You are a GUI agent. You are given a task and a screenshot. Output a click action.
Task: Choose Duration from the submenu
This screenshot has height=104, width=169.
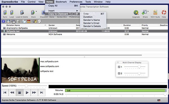[x=93, y=17]
